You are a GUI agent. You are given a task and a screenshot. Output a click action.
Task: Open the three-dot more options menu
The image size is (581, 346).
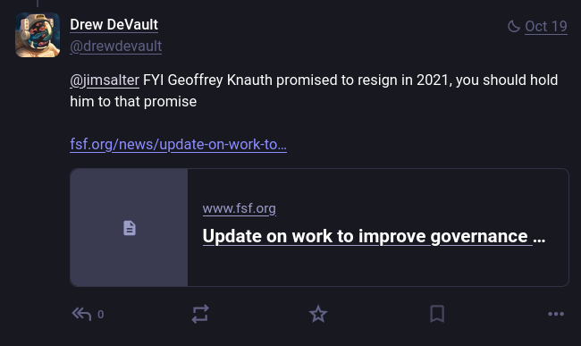[556, 314]
